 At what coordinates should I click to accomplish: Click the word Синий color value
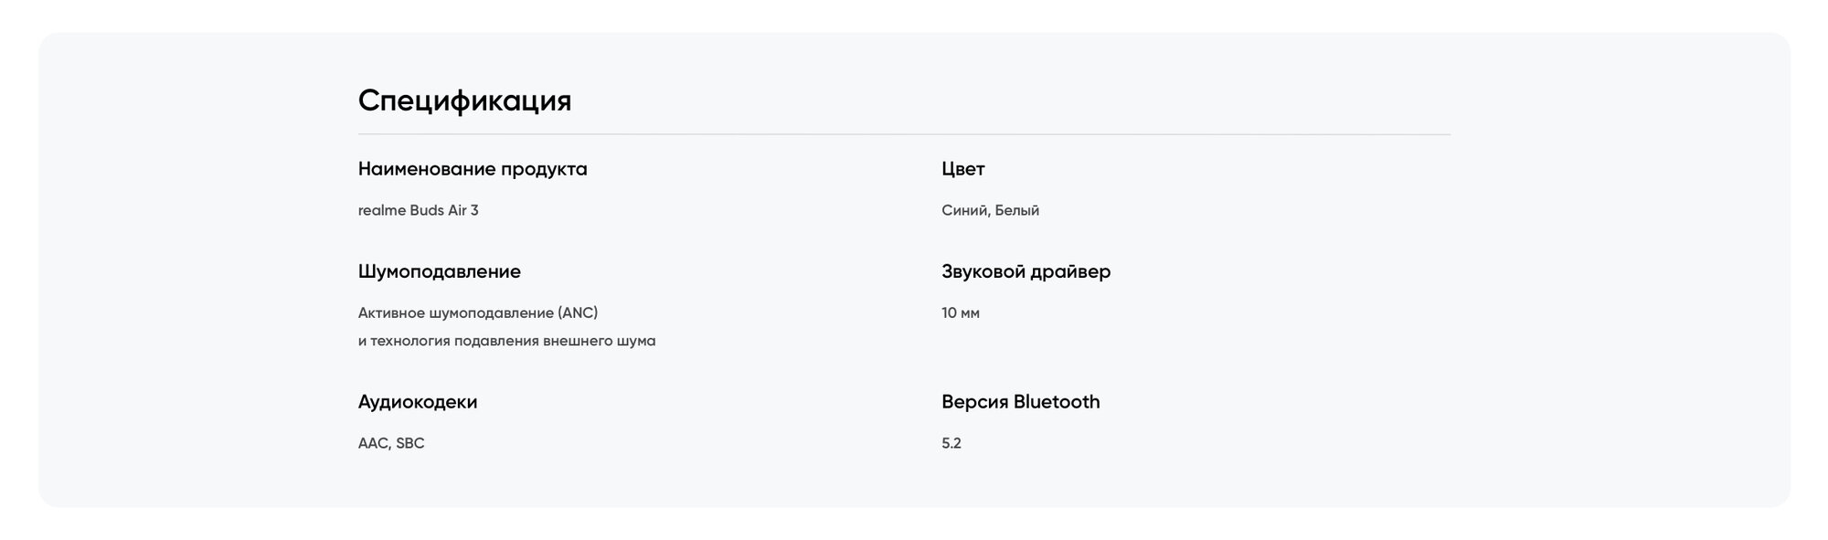point(964,210)
